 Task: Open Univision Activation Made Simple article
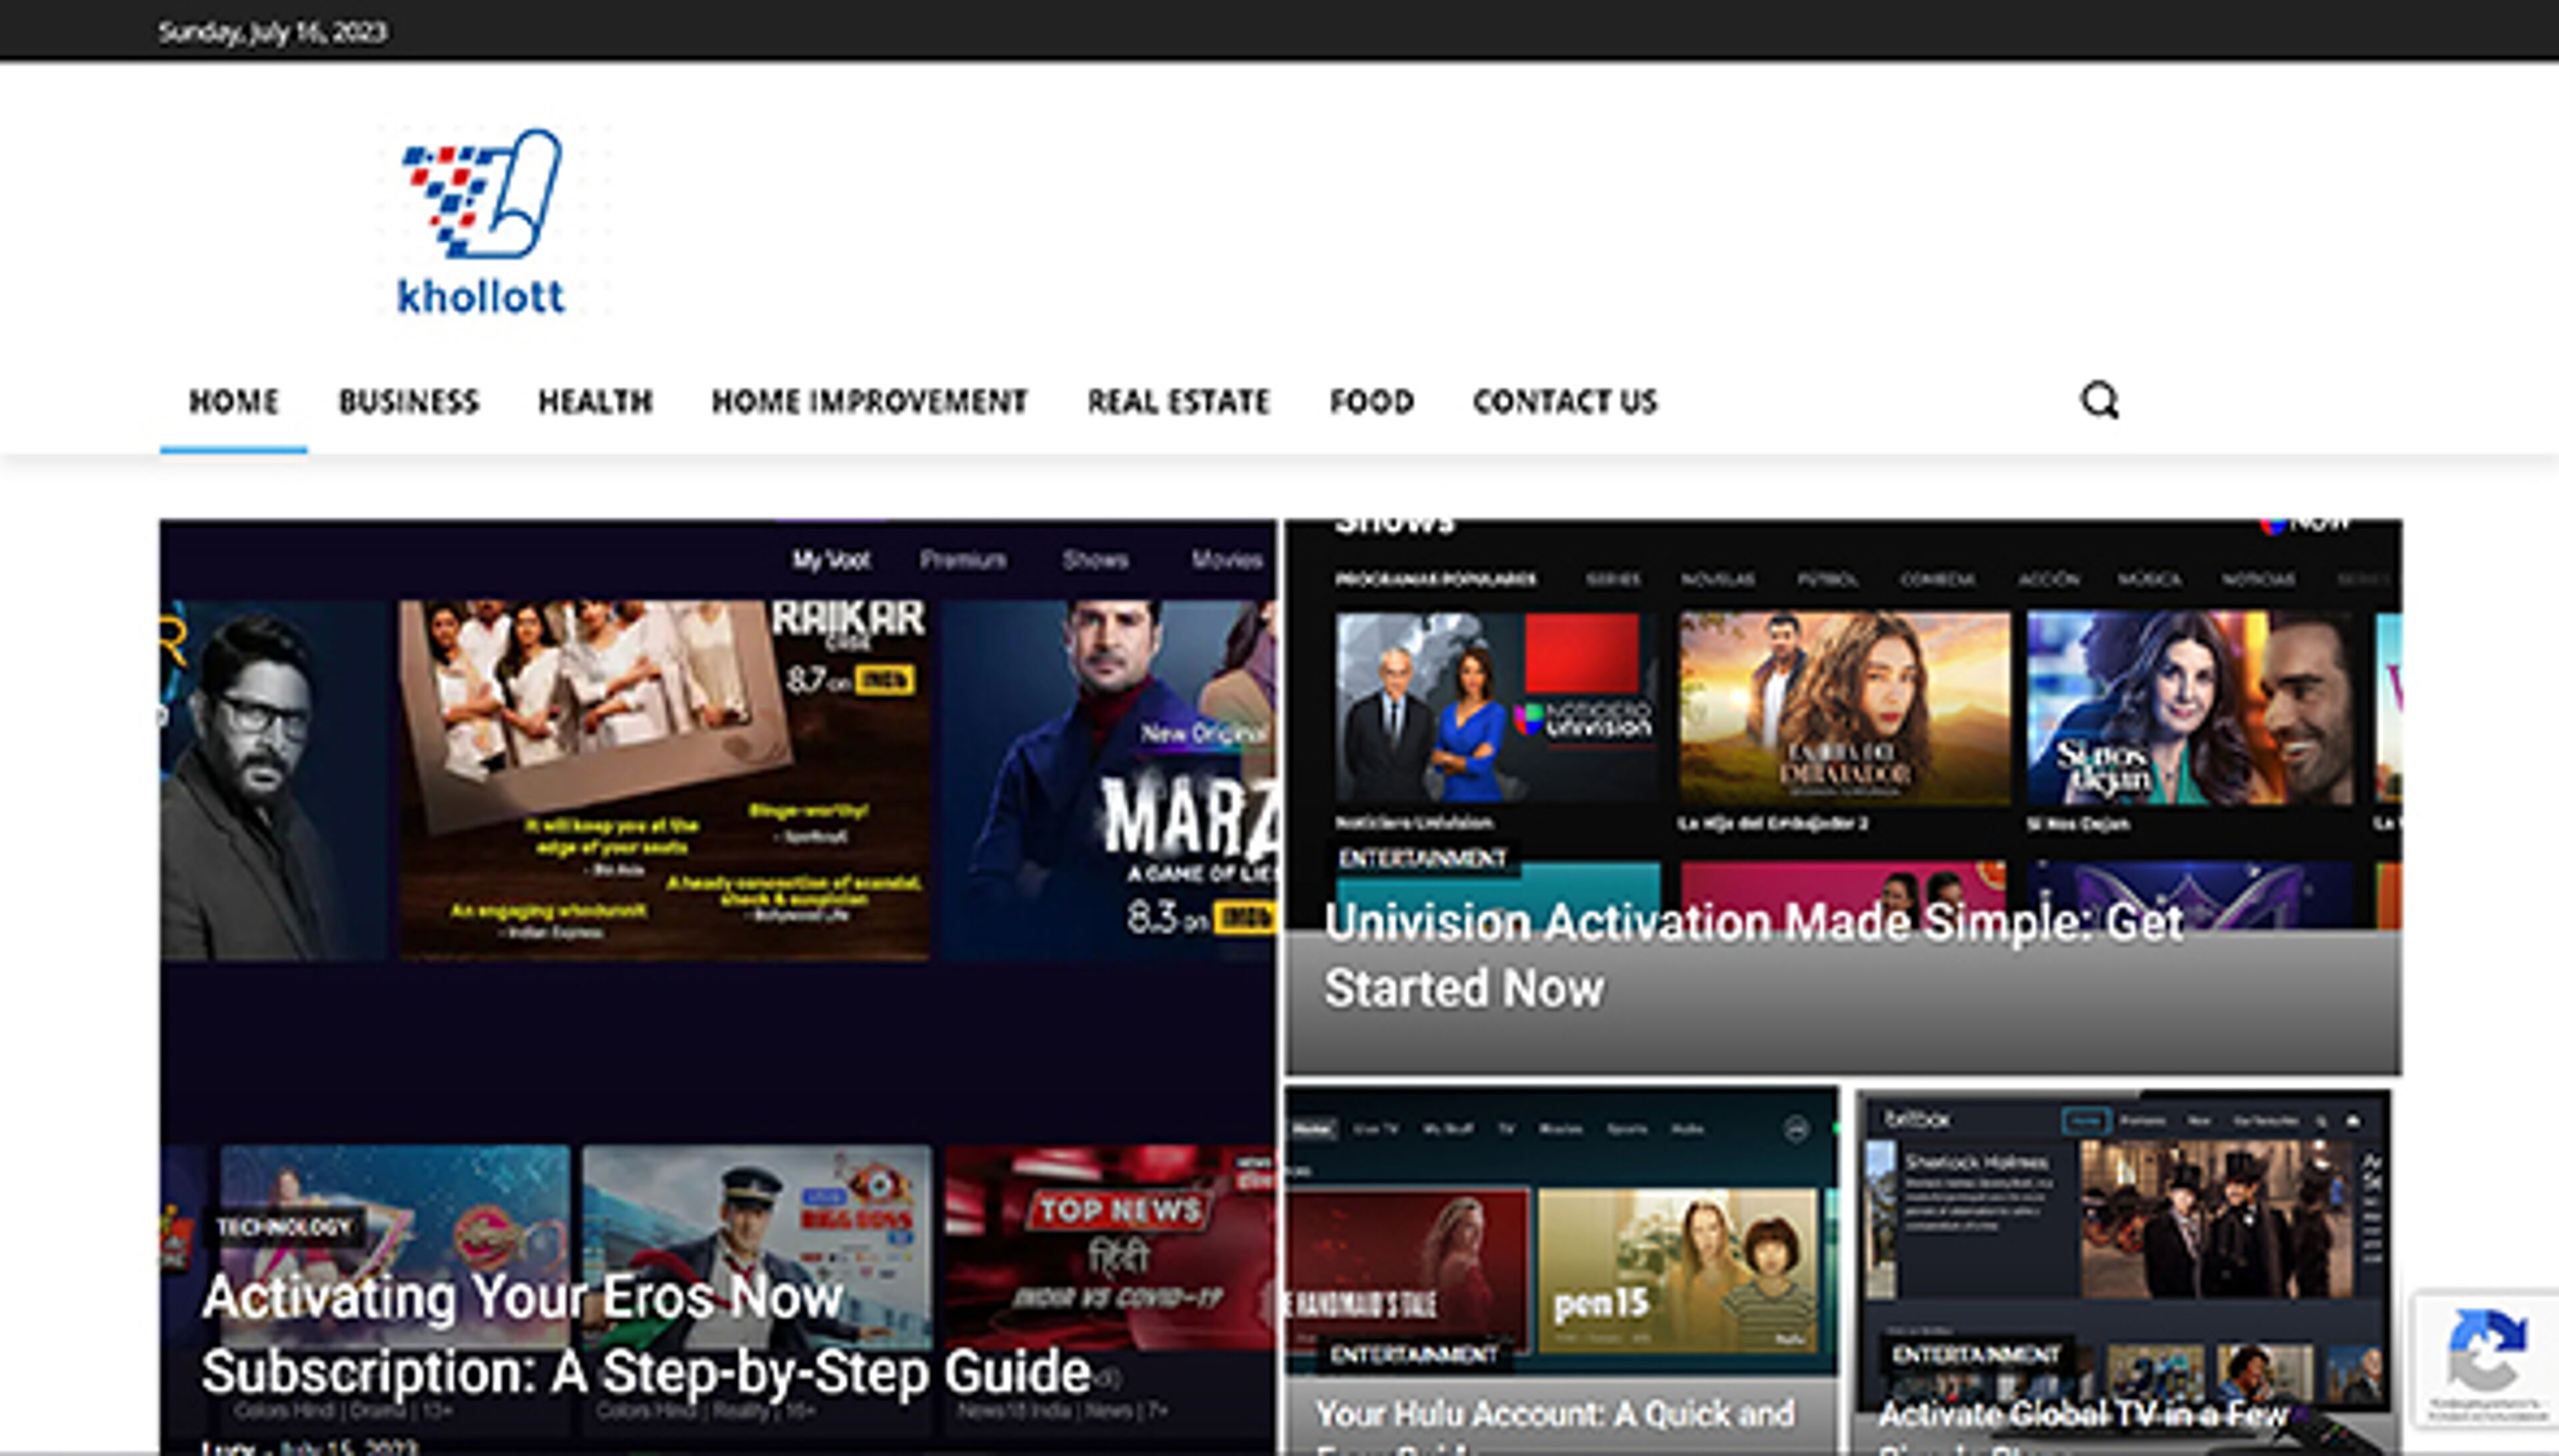click(1752, 955)
